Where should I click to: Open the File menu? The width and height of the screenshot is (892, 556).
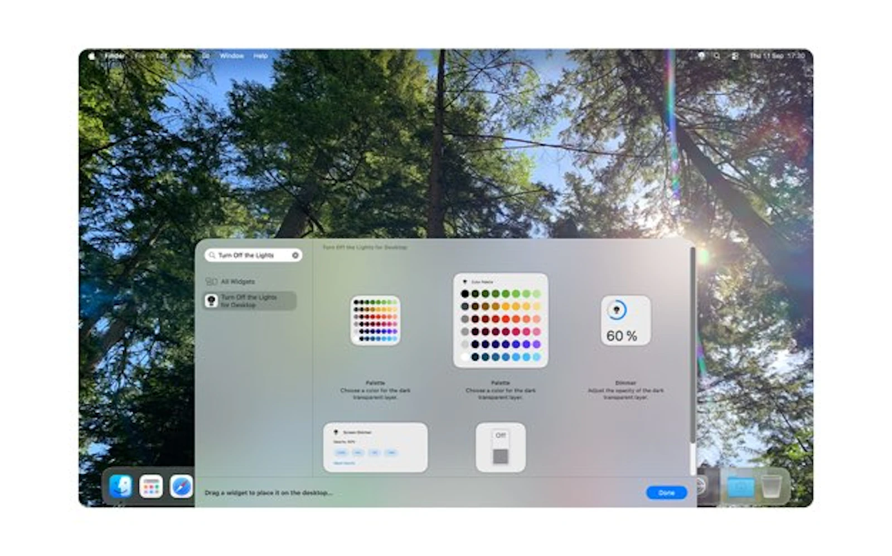point(139,56)
